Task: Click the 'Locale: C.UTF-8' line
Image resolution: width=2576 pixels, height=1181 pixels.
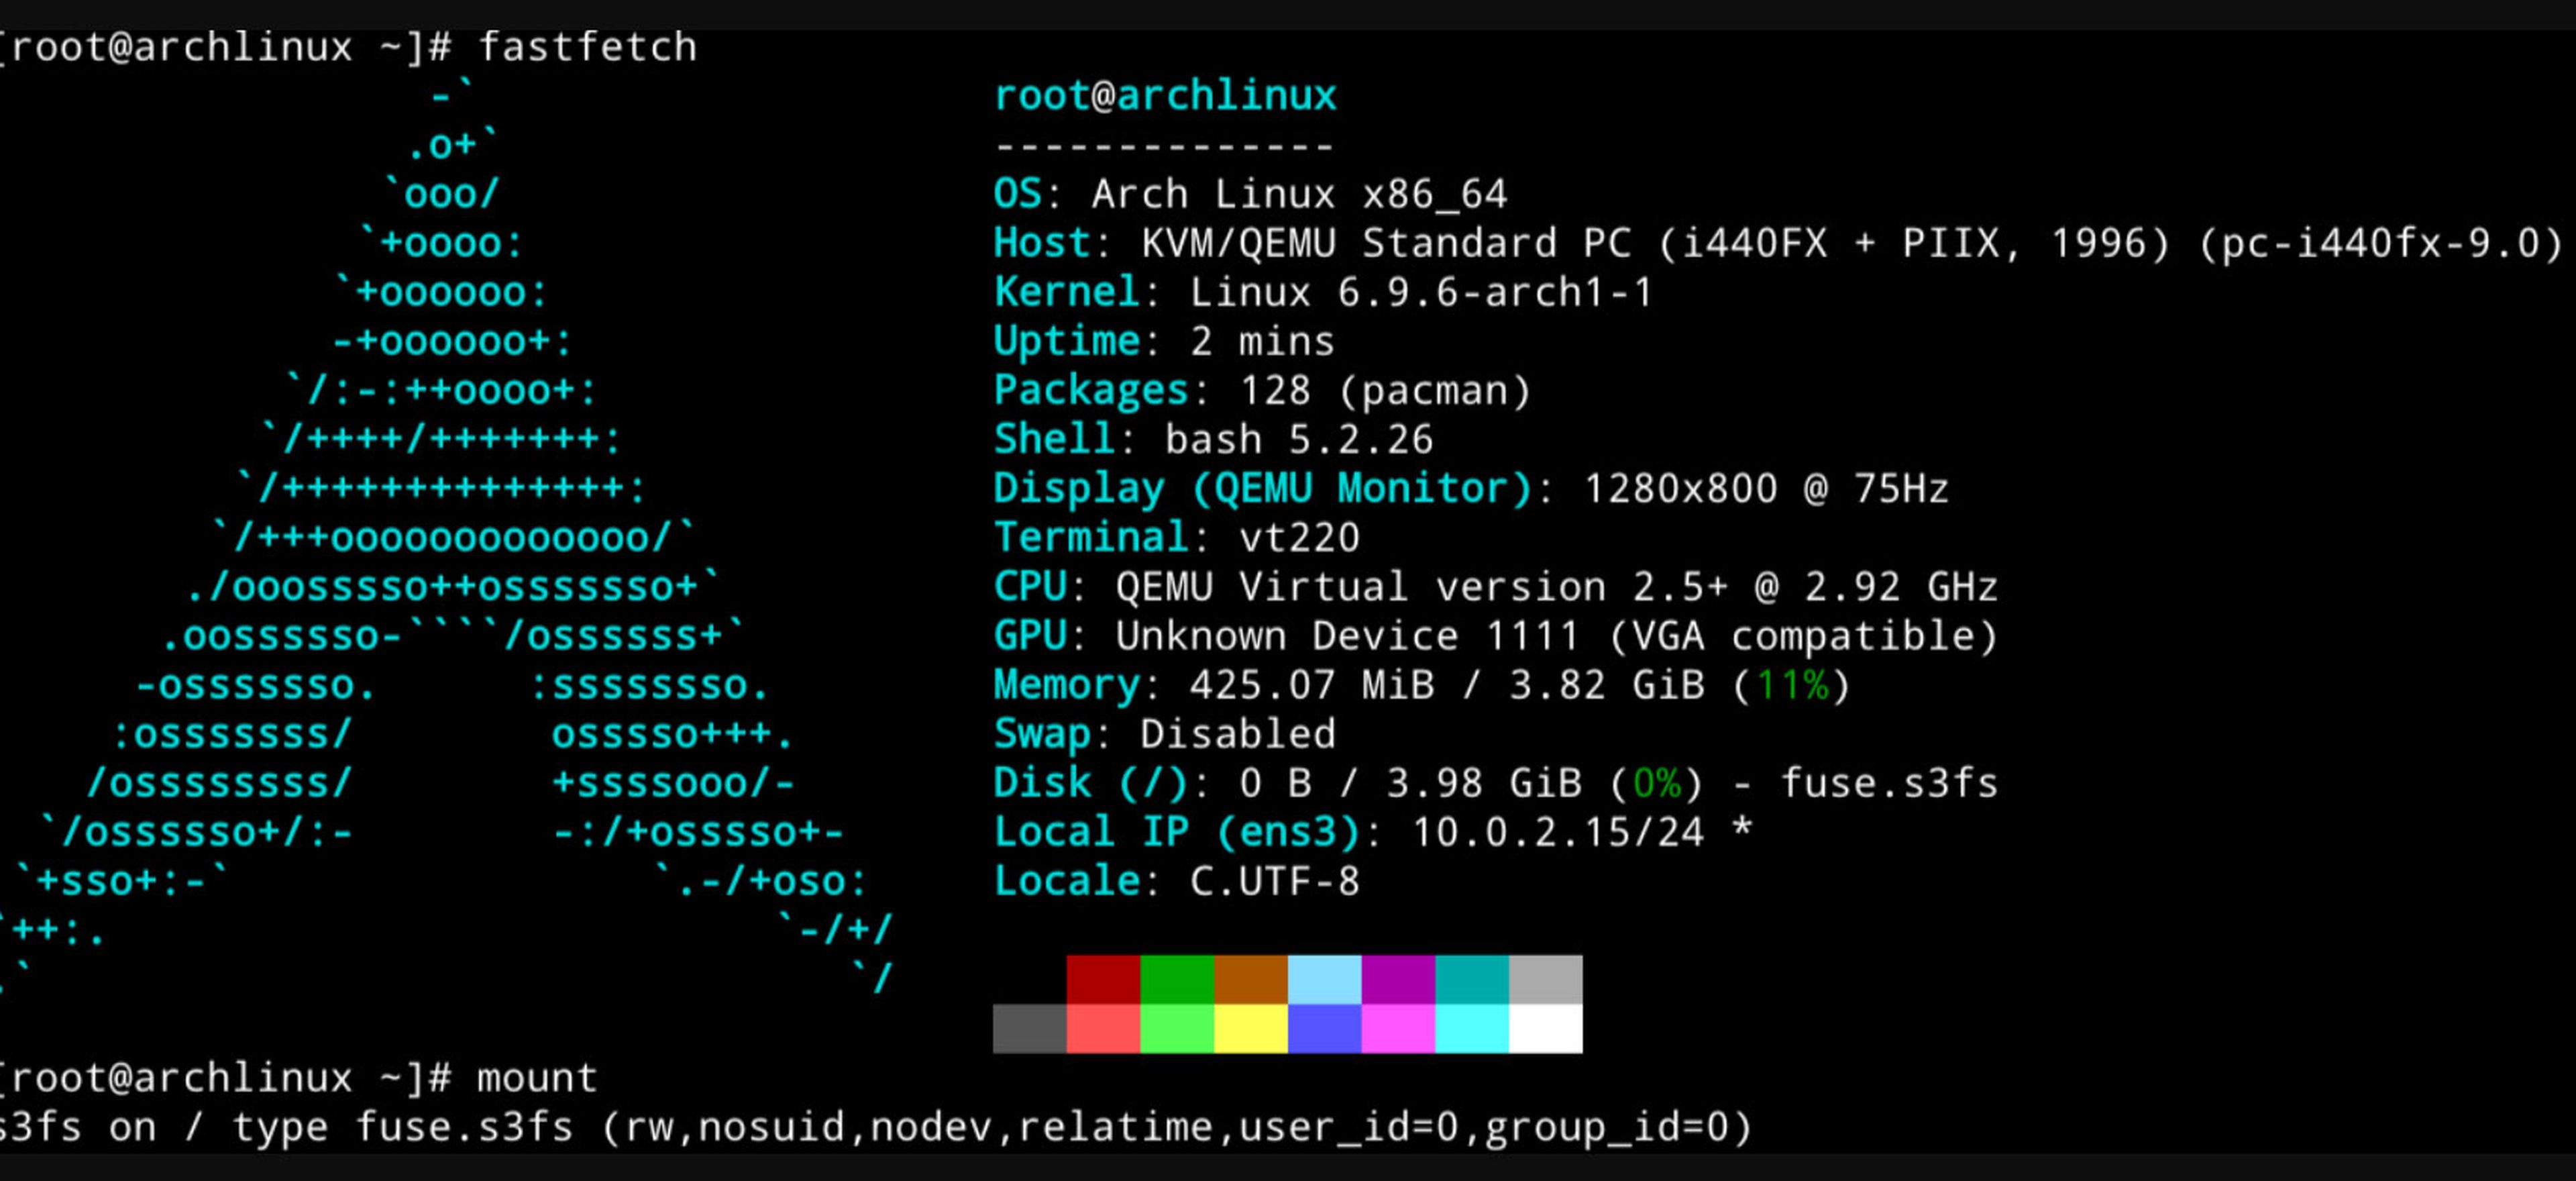Action: 1176,881
